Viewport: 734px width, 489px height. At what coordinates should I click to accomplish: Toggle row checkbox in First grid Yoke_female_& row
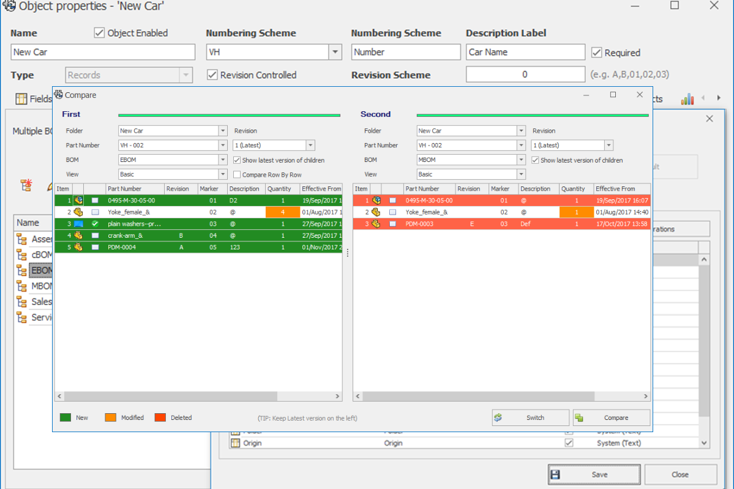click(95, 212)
